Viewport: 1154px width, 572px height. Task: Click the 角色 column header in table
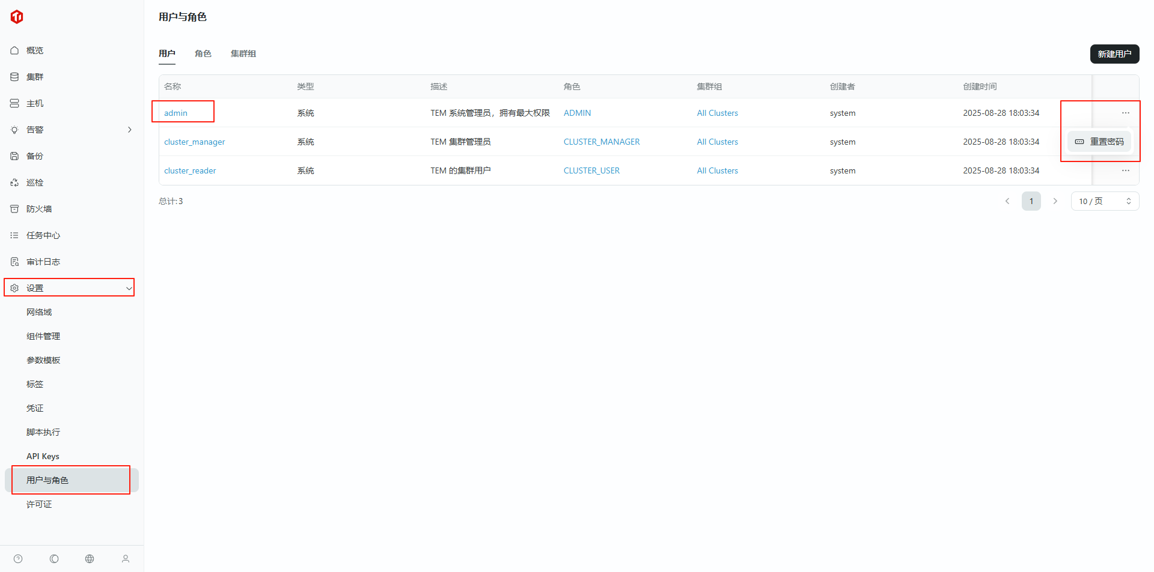tap(572, 86)
